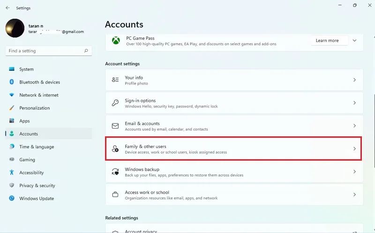Open Network & internet section
Image resolution: width=375 pixels, height=233 pixels.
point(49,95)
